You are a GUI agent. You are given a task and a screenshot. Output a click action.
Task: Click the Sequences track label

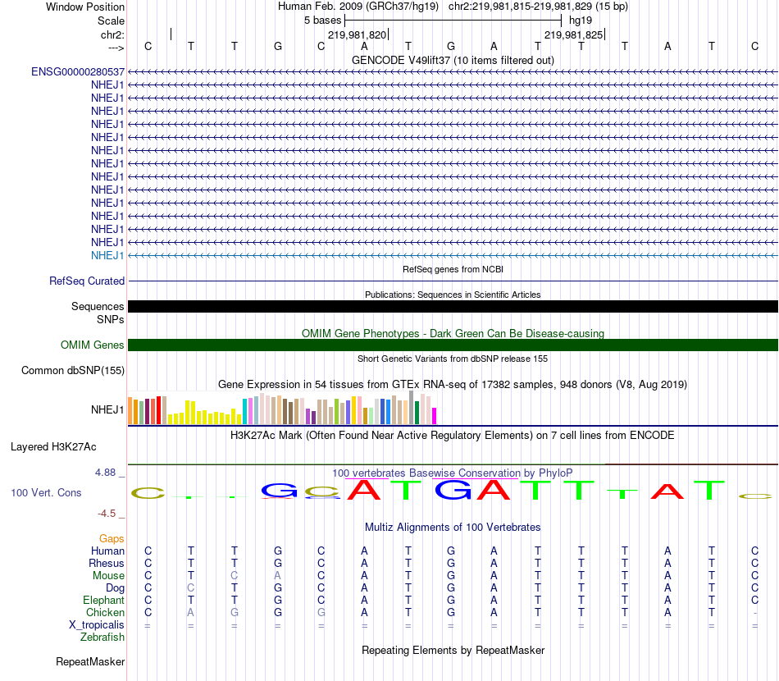[98, 306]
